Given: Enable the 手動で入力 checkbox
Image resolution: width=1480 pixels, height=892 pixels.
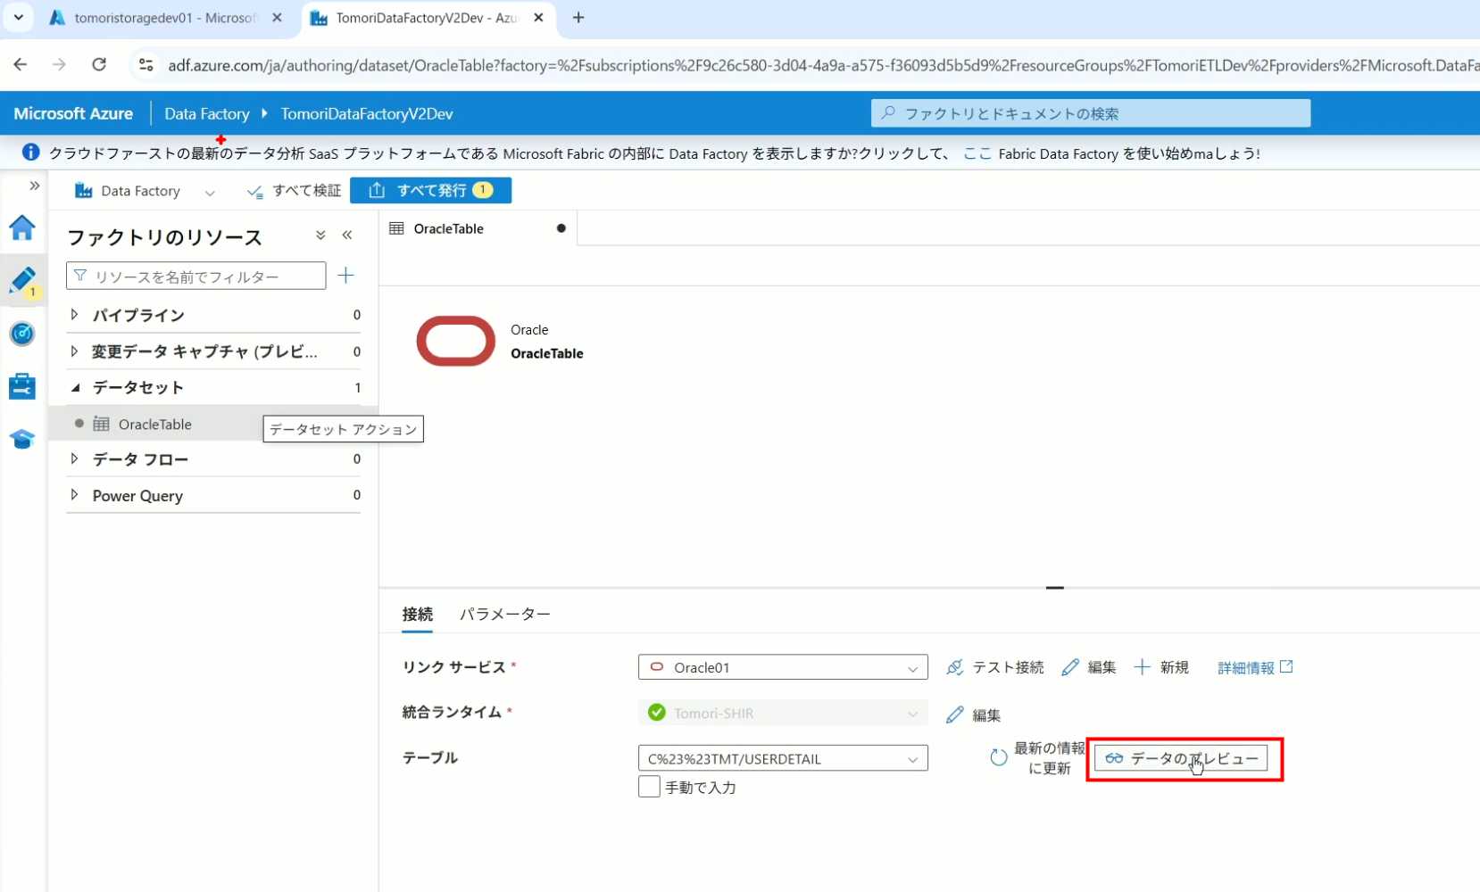Looking at the screenshot, I should 649,787.
